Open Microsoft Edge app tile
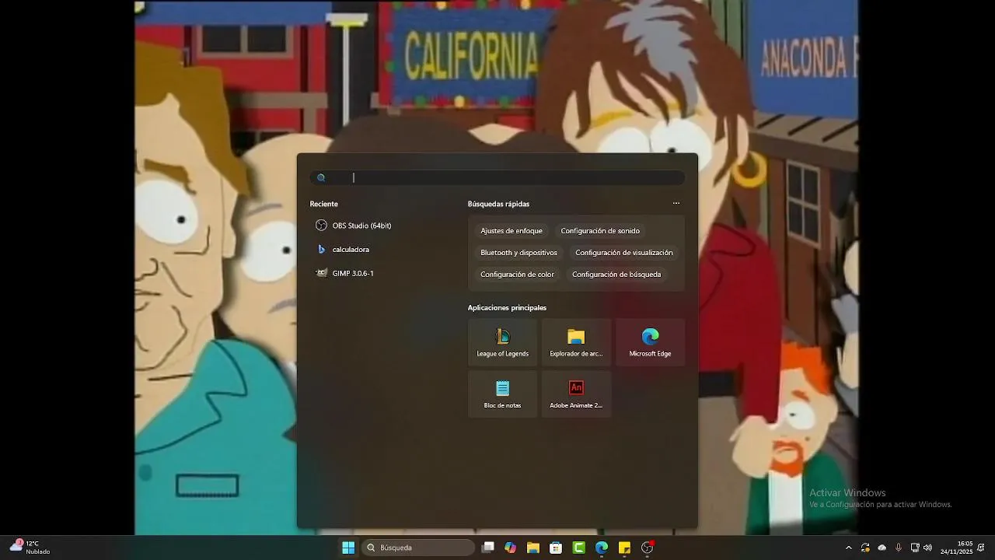The width and height of the screenshot is (995, 560). tap(650, 342)
